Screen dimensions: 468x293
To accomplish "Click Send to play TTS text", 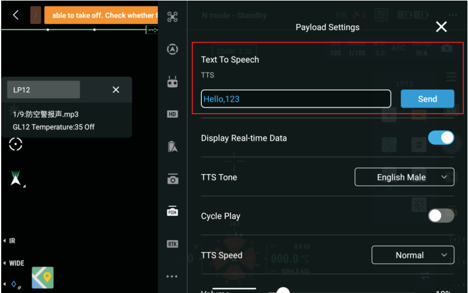I will (428, 98).
